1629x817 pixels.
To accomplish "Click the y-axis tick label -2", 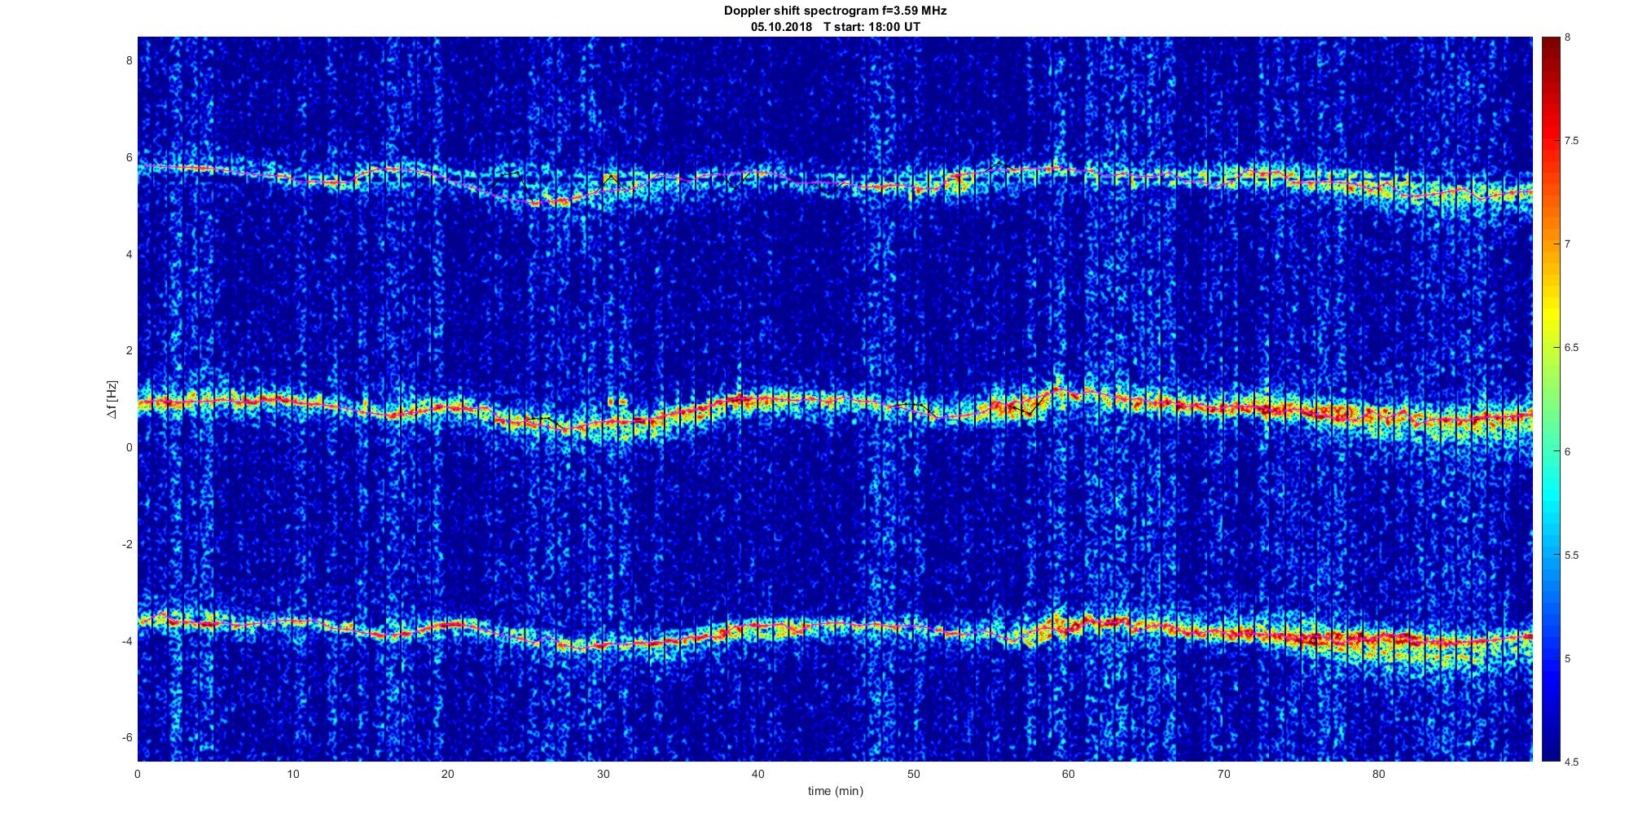I will [x=127, y=544].
